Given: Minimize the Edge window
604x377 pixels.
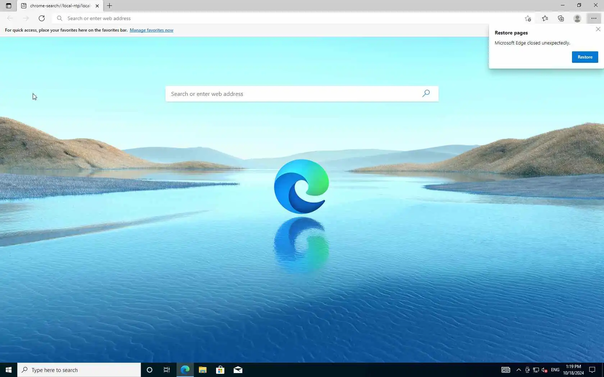Looking at the screenshot, I should click(563, 5).
